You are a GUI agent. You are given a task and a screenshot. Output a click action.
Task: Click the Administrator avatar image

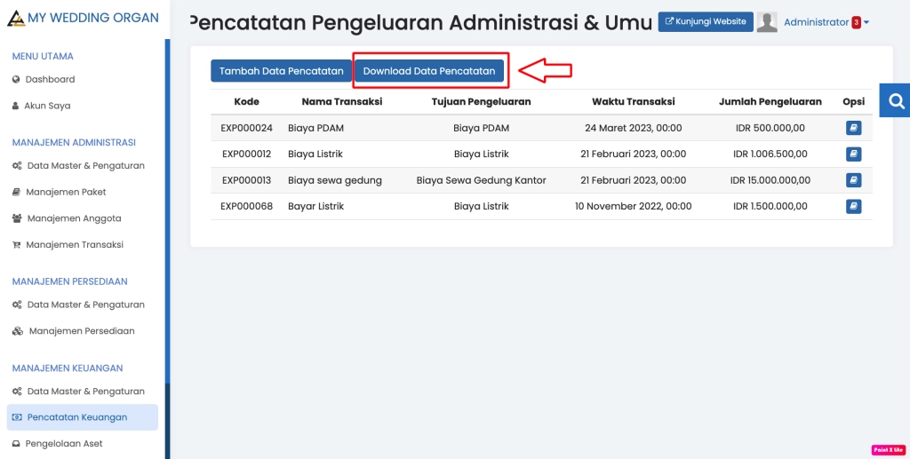pyautogui.click(x=767, y=22)
